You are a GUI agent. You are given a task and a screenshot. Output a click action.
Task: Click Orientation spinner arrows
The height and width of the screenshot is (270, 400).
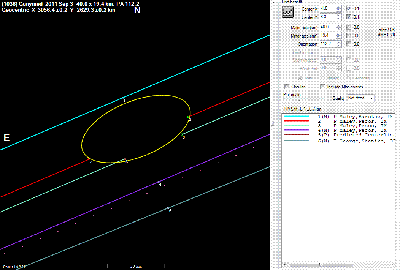pyautogui.click(x=339, y=44)
